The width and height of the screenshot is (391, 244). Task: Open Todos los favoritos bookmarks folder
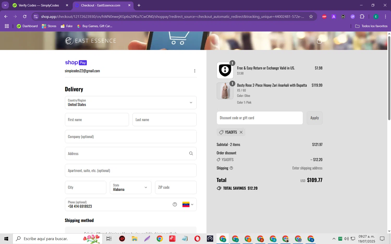point(371,26)
